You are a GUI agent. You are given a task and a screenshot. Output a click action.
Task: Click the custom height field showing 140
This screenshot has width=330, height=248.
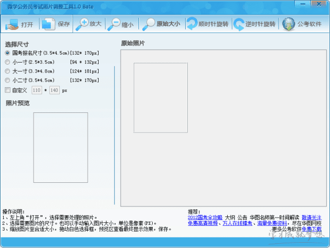[x=54, y=90]
